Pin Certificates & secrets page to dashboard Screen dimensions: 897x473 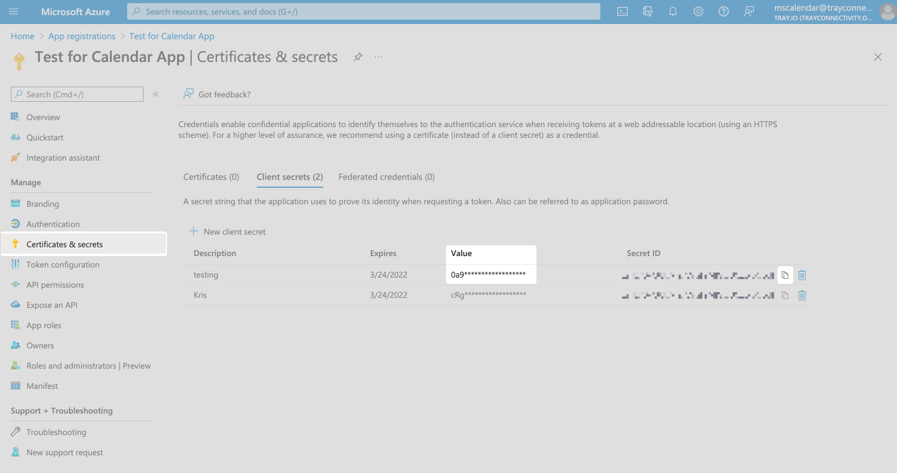(x=357, y=57)
